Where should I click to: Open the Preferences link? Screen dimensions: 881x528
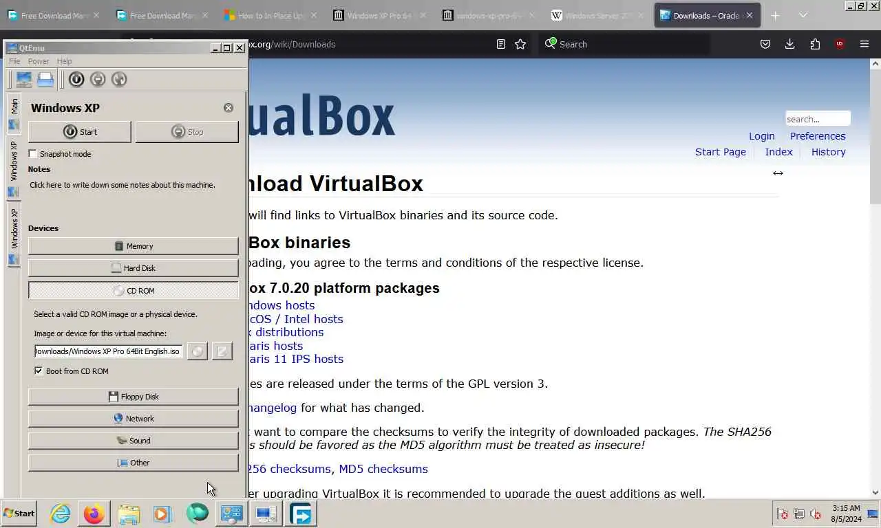tap(818, 136)
